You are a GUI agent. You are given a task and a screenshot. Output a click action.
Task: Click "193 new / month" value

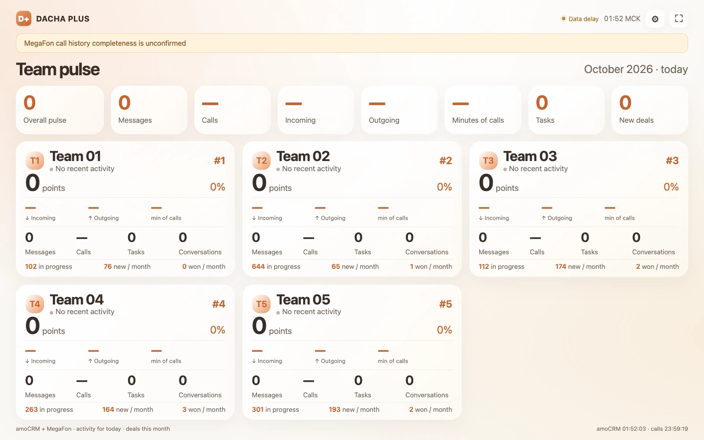tap(354, 410)
